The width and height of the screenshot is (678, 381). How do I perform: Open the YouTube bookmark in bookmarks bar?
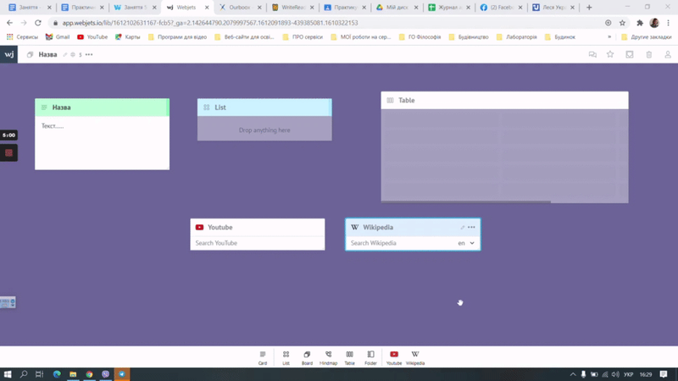[92, 37]
